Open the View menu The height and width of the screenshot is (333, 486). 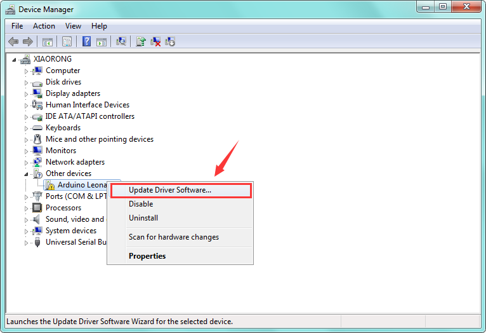[73, 26]
